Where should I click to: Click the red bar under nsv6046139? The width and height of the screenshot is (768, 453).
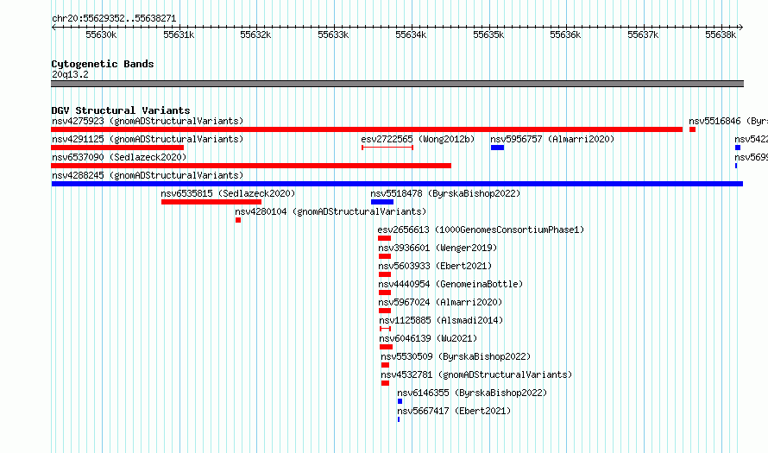(x=386, y=347)
